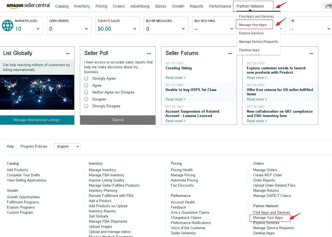Expand the Open Orders dropdown
The height and width of the screenshot is (237, 332).
[x=86, y=29]
